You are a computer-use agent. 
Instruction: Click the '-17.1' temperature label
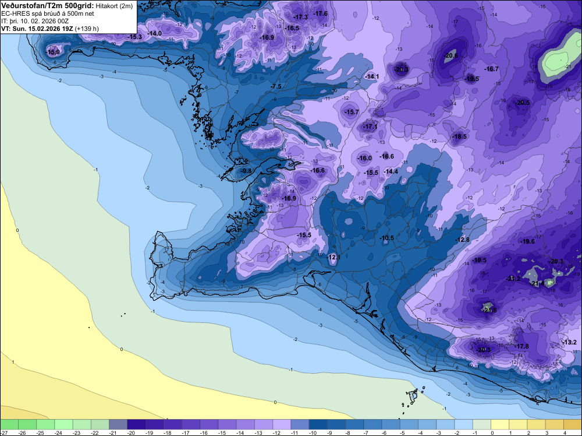coord(370,126)
